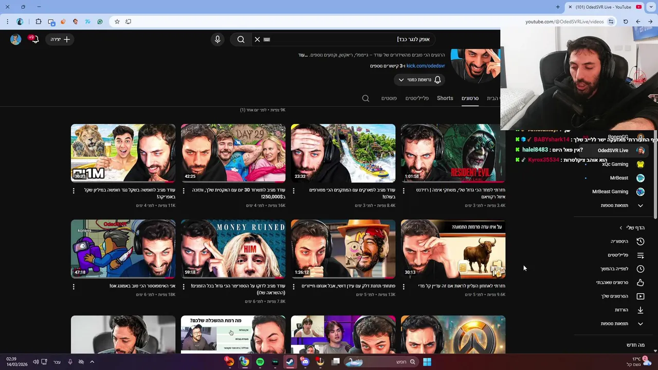Open Spotify from the taskbar
Image resolution: width=658 pixels, height=370 pixels.
(260, 362)
